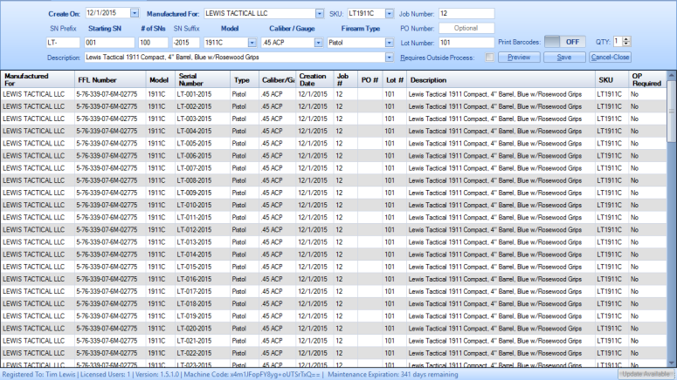Click the Preview button
Screen dimensions: 677x380
[x=519, y=58]
